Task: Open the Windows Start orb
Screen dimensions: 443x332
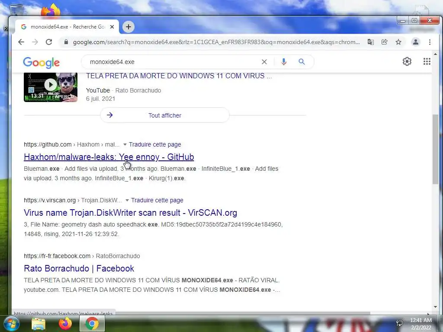Action: (11, 324)
